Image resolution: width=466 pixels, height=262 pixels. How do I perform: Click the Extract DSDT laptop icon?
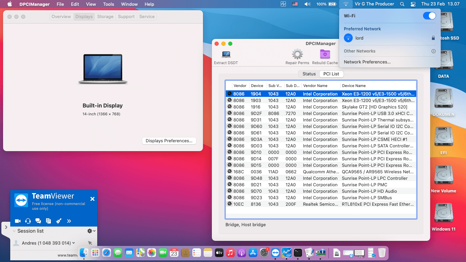point(225,54)
